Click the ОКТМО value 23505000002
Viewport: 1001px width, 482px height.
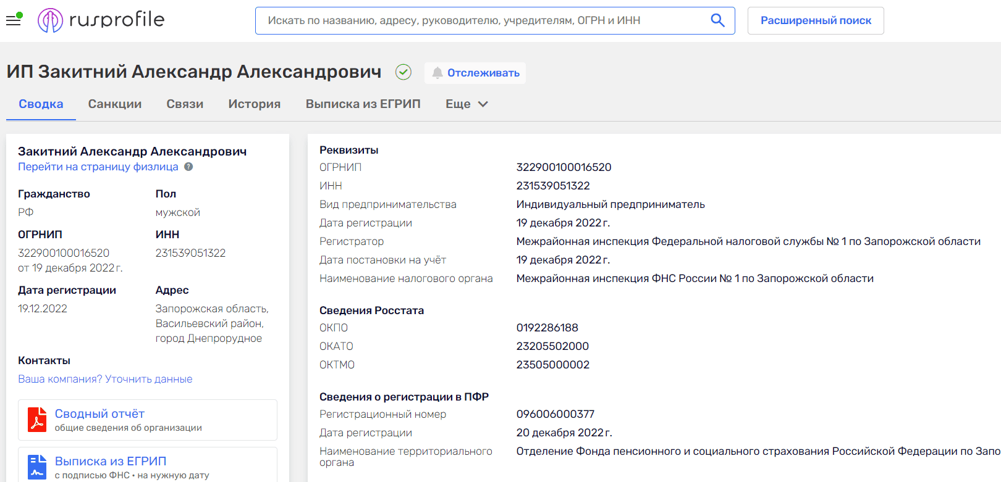(553, 365)
